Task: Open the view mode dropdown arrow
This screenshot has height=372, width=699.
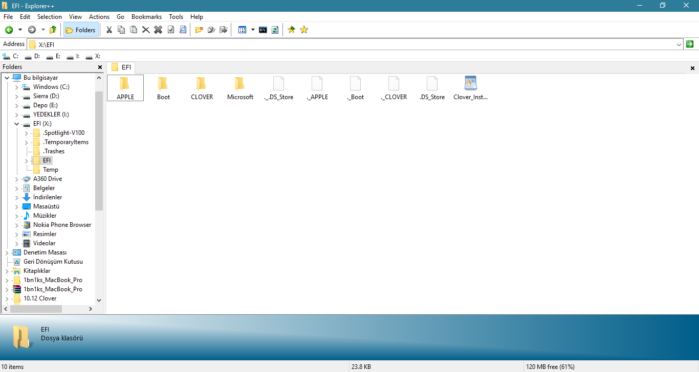Action: tap(252, 30)
